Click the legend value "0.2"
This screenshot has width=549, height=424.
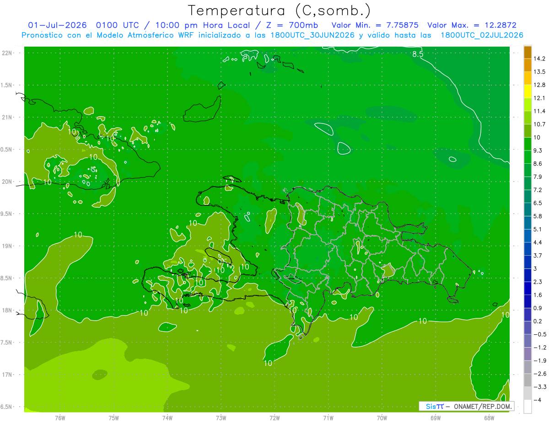(538, 322)
